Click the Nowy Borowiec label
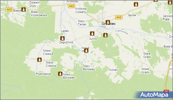173x100 pixels. [x=69, y=76]
